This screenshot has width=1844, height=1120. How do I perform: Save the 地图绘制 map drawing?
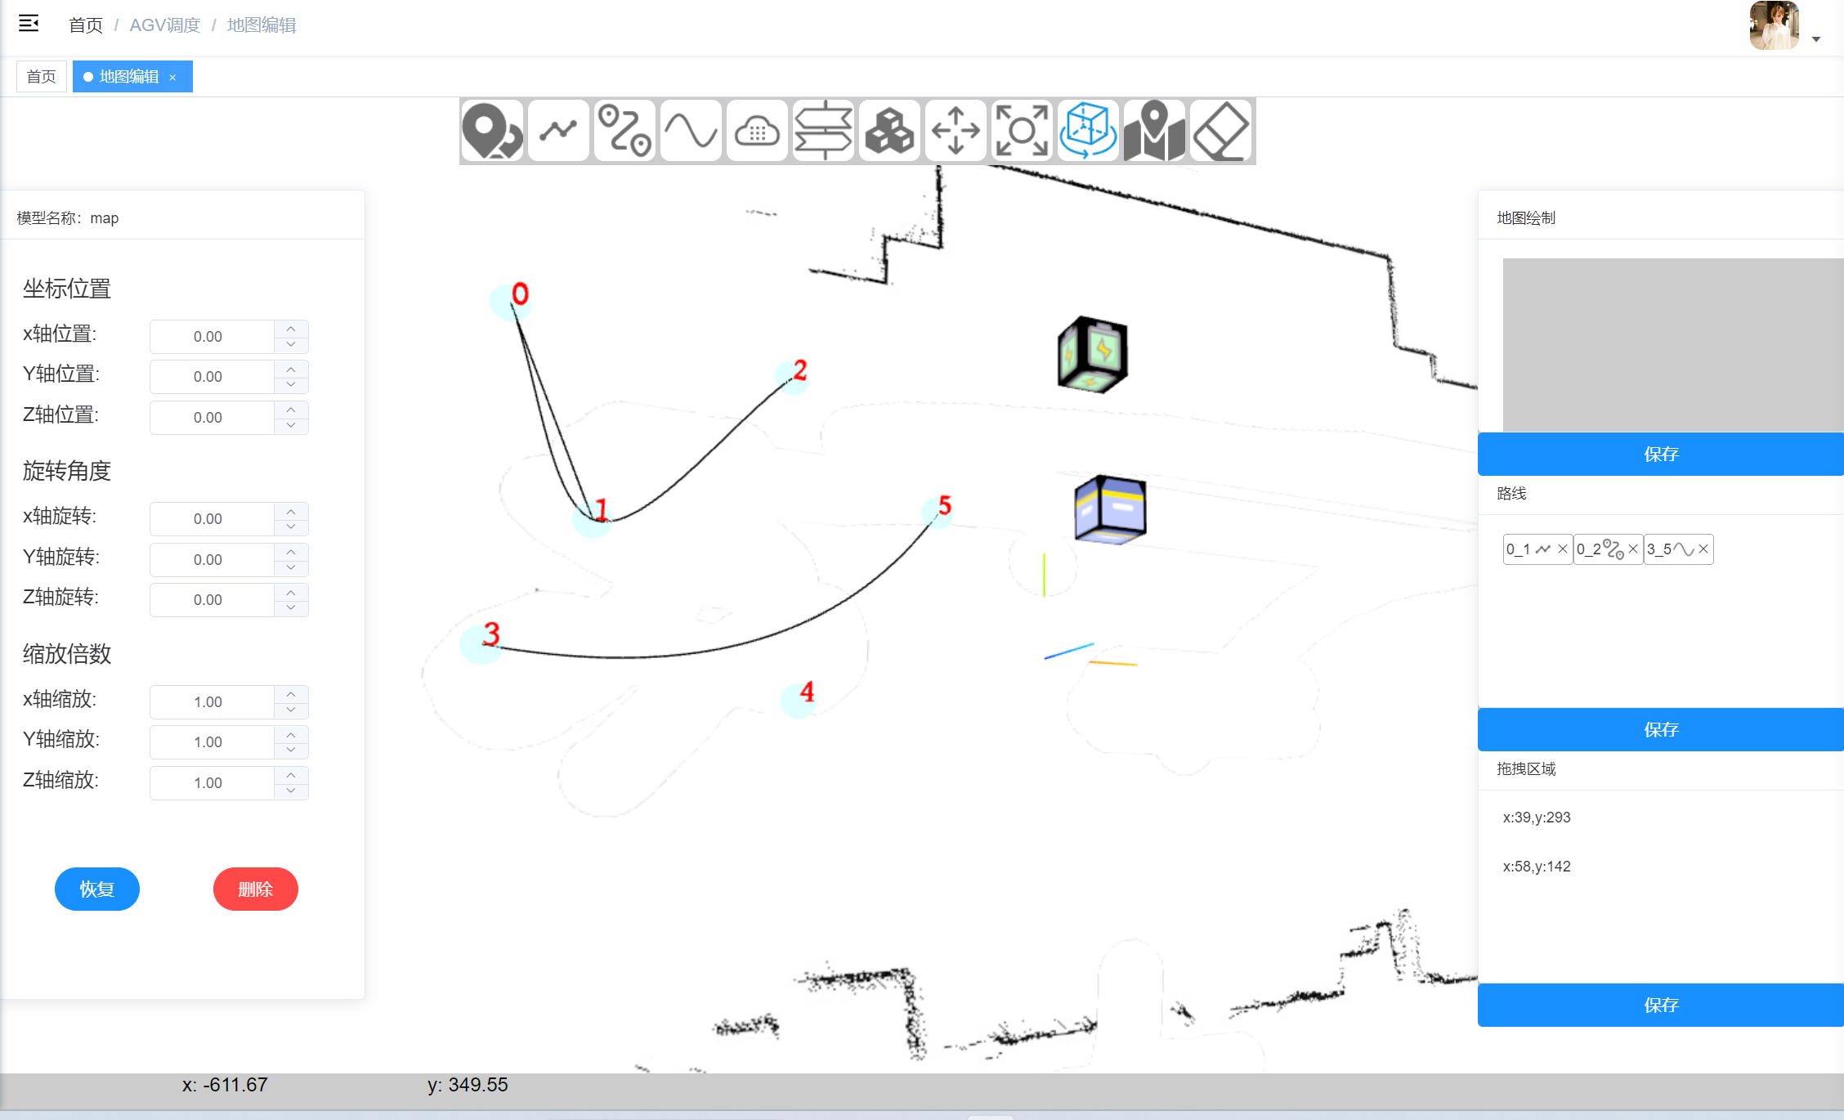[1661, 455]
